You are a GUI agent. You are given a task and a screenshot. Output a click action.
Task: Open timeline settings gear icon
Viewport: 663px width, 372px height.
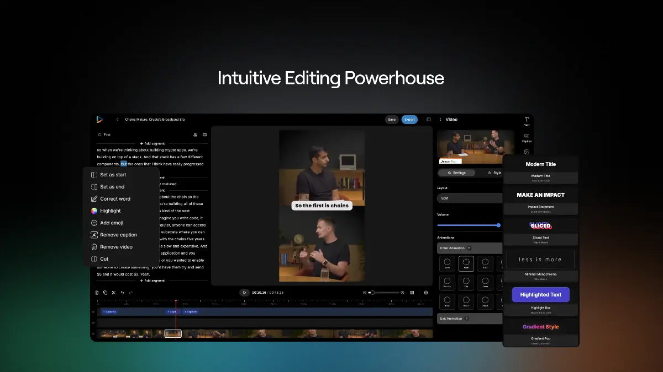[x=425, y=293]
